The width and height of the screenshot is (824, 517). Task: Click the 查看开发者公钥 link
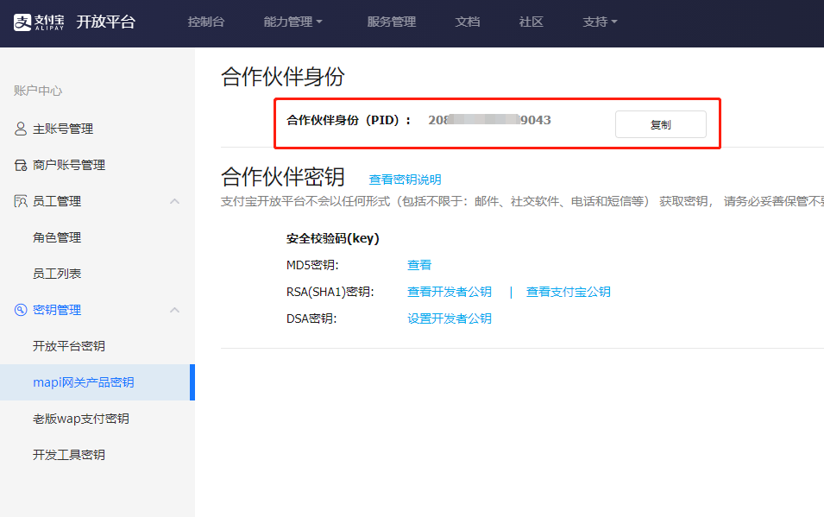[450, 292]
